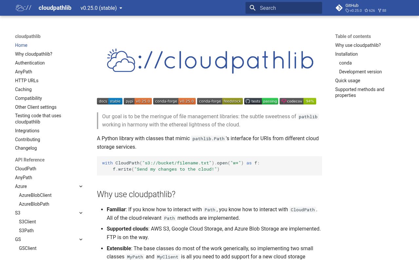Click the pypi v0.25.0 badge
Screen dimensions: 419x262
[x=138, y=101]
